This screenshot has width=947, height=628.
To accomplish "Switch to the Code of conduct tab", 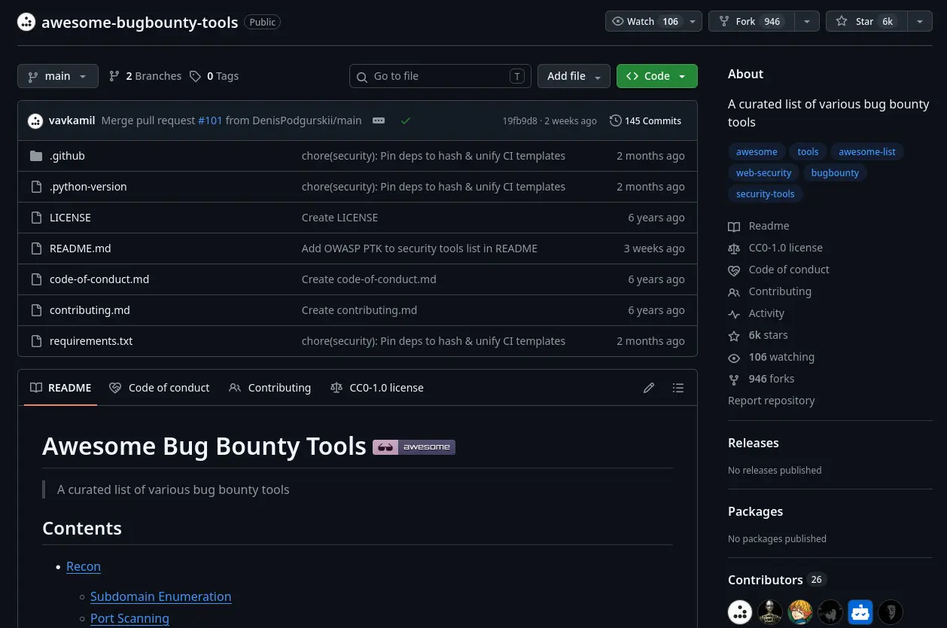I will pos(159,388).
